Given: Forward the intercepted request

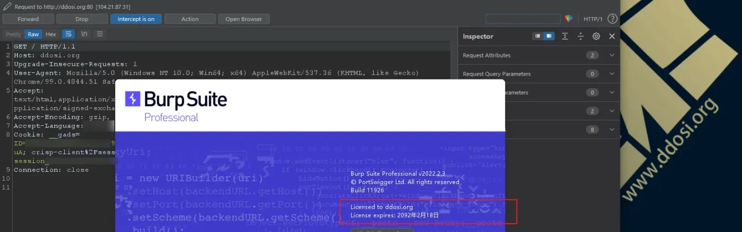Looking at the screenshot, I should pos(28,19).
